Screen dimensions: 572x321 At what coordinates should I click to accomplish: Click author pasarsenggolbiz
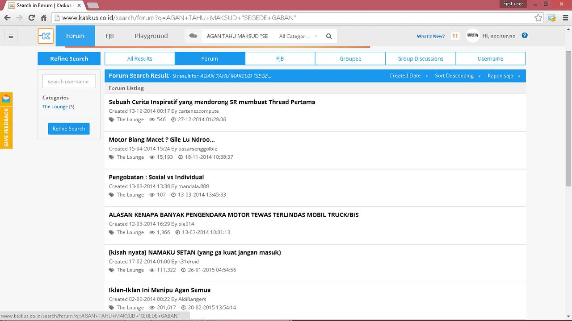click(x=198, y=149)
